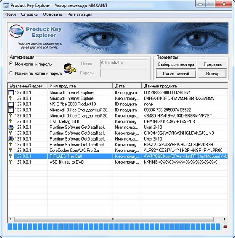Click the key icon on CoreCodec CoreAVC row
The image size is (235, 238).
click(10, 150)
